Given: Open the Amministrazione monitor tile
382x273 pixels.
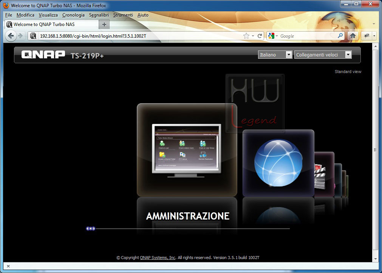Looking at the screenshot, I should pyautogui.click(x=187, y=150).
